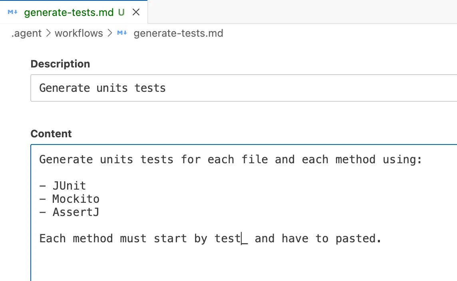Click on the JUnit bullet line

[x=69, y=186]
